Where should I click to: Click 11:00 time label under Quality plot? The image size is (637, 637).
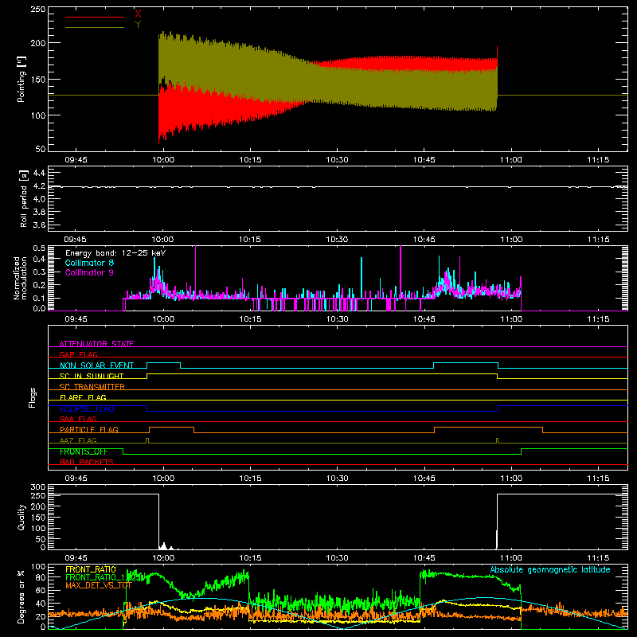(511, 558)
